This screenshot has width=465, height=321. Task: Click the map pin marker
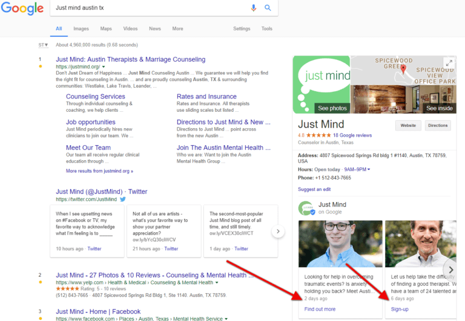[403, 70]
